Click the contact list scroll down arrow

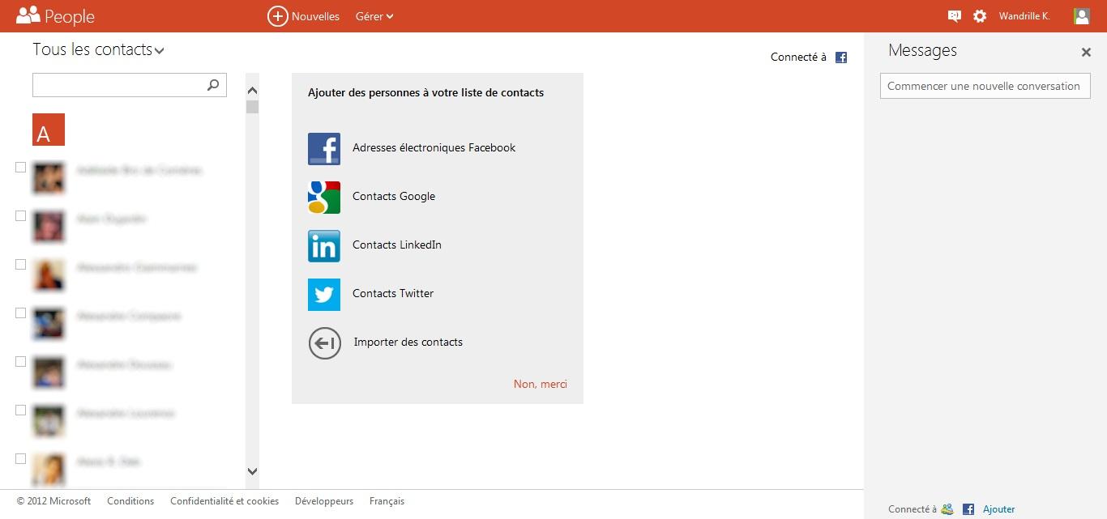click(252, 471)
